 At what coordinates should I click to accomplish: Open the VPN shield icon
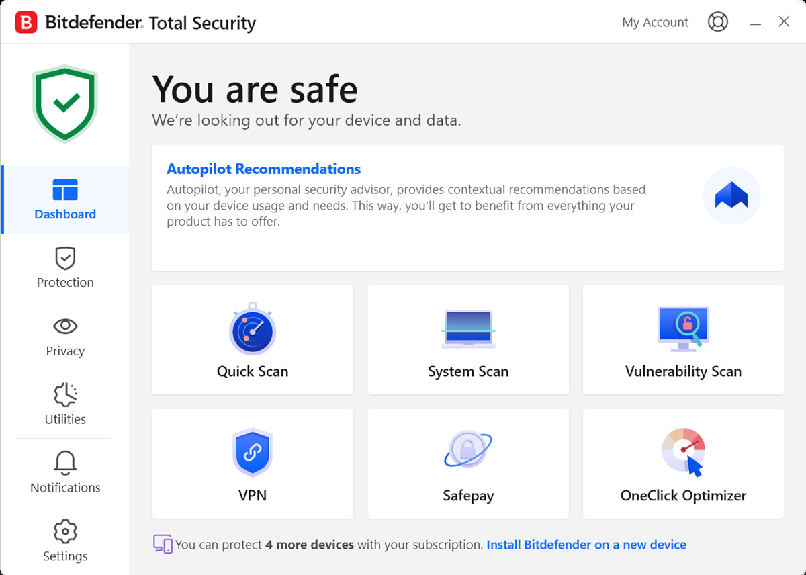pyautogui.click(x=253, y=454)
